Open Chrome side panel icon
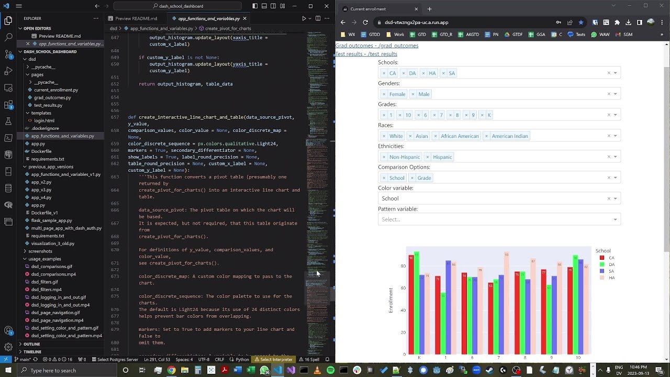Viewport: 670px width, 377px height. (x=640, y=23)
